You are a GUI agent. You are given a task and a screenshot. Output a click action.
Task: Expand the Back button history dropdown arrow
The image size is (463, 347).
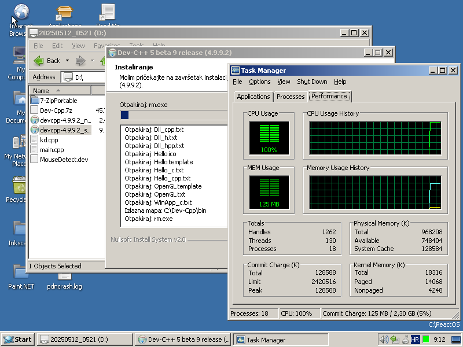[x=67, y=61]
